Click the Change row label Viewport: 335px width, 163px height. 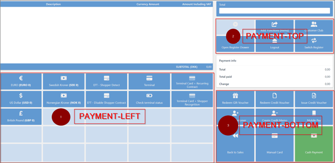click(224, 84)
